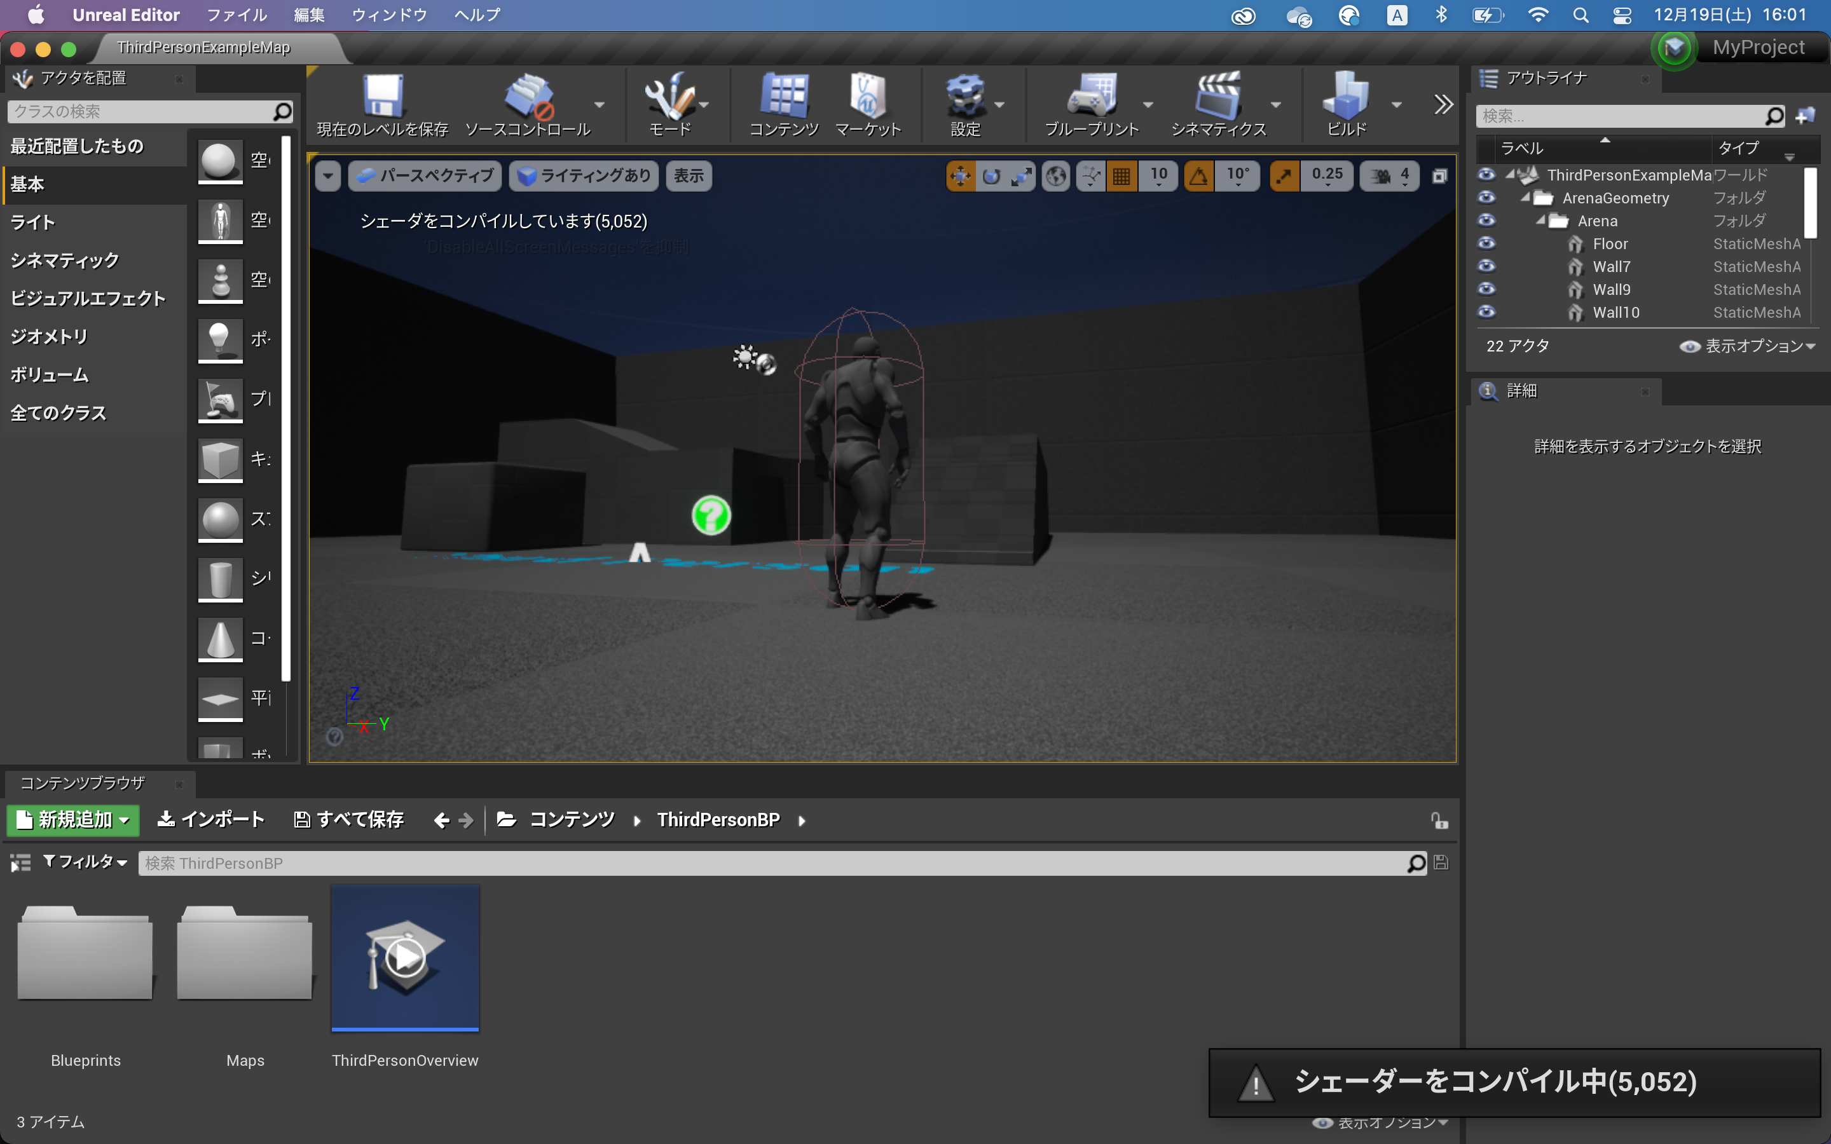
Task: Click the Cylinder primitive icon
Action: (x=220, y=580)
